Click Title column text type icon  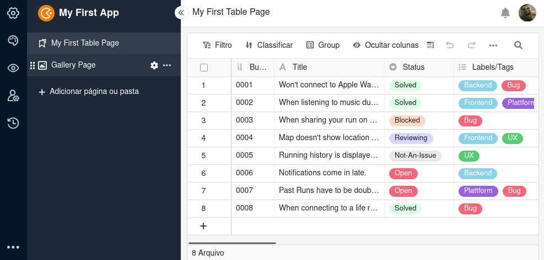[x=283, y=67]
